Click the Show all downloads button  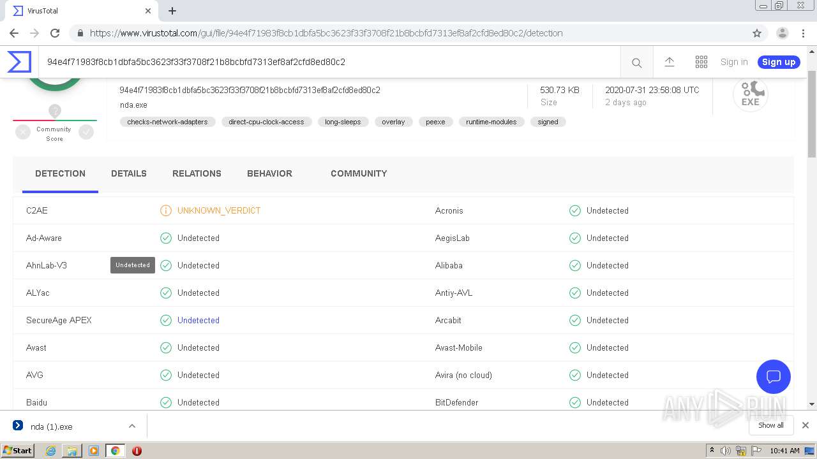771,425
